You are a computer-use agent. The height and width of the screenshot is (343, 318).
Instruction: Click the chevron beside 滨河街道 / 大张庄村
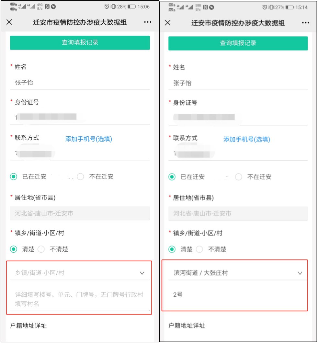pyautogui.click(x=300, y=273)
